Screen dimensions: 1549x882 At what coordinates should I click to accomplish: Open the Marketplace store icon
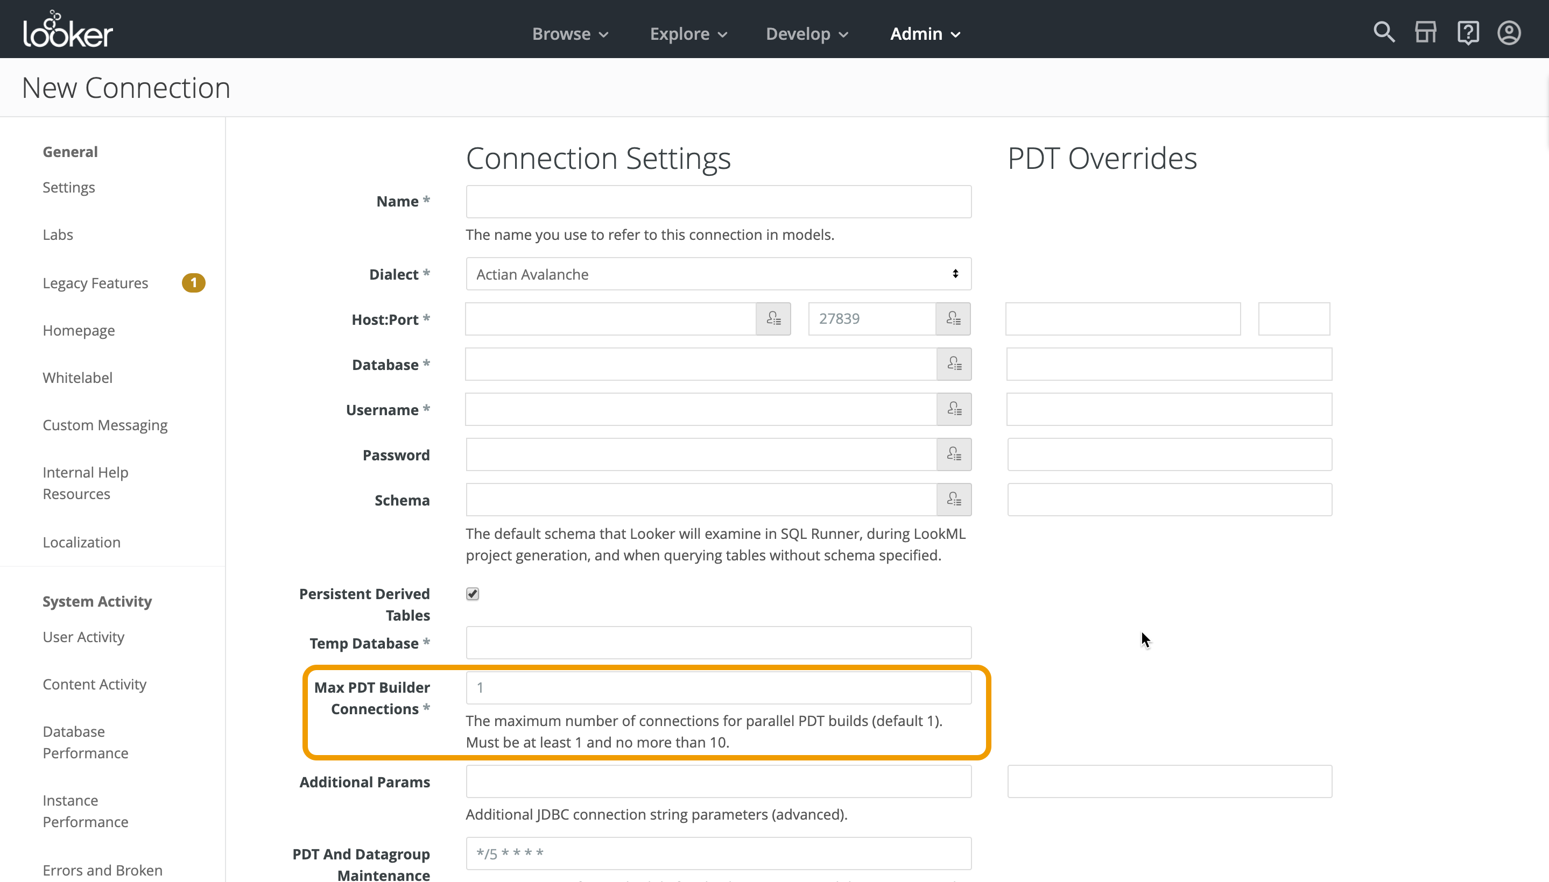tap(1425, 33)
